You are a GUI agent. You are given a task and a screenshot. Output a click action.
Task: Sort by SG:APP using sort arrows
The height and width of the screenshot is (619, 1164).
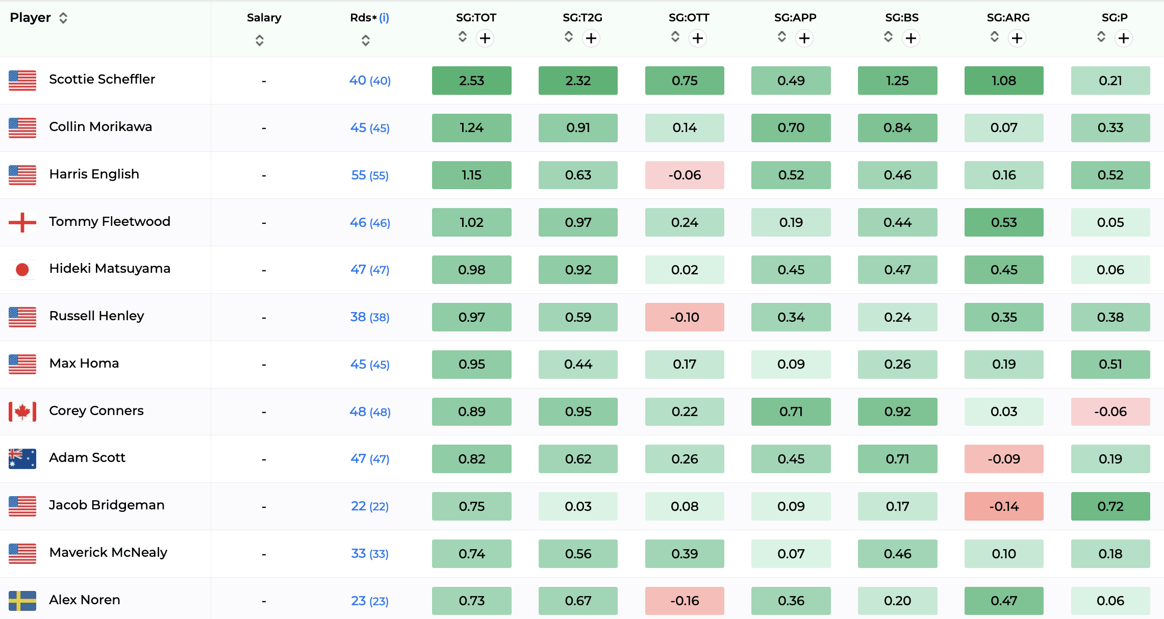tap(782, 37)
